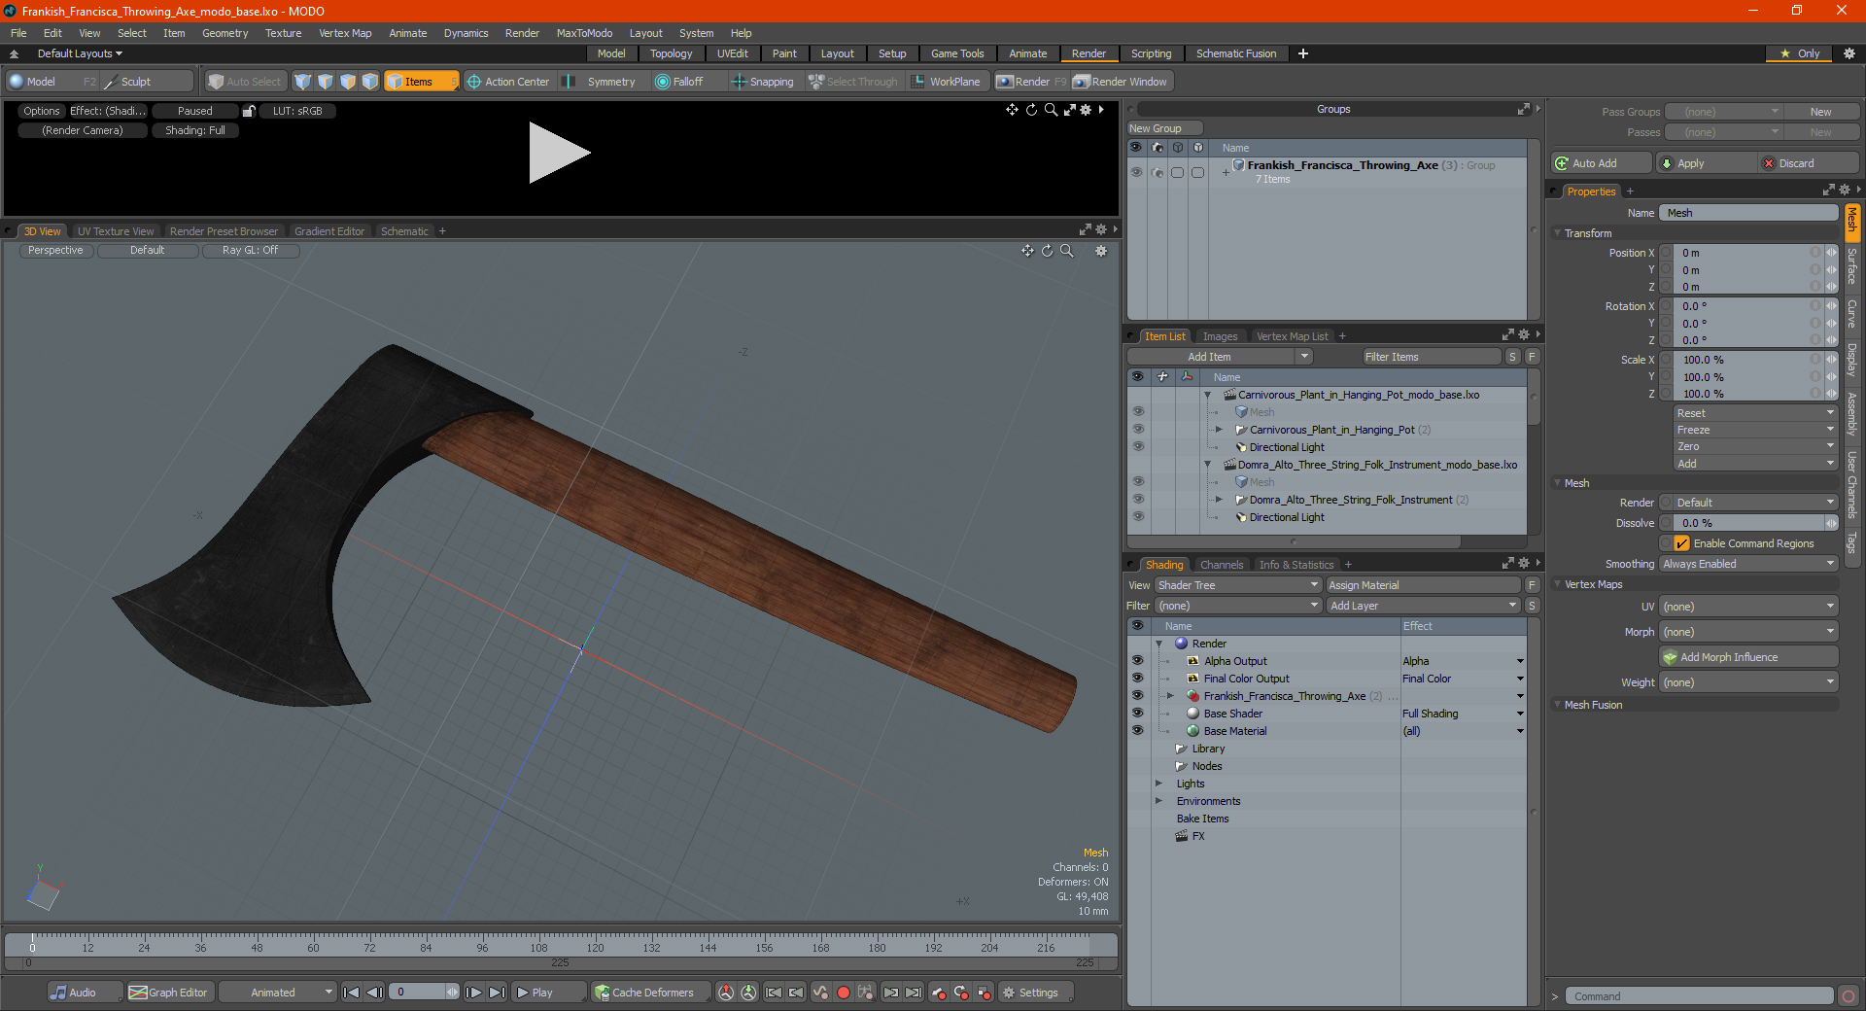
Task: Switch to the UV Texture View tab
Action: click(x=116, y=231)
